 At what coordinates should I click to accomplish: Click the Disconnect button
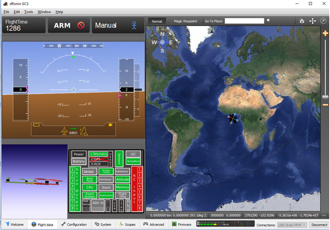319,225
